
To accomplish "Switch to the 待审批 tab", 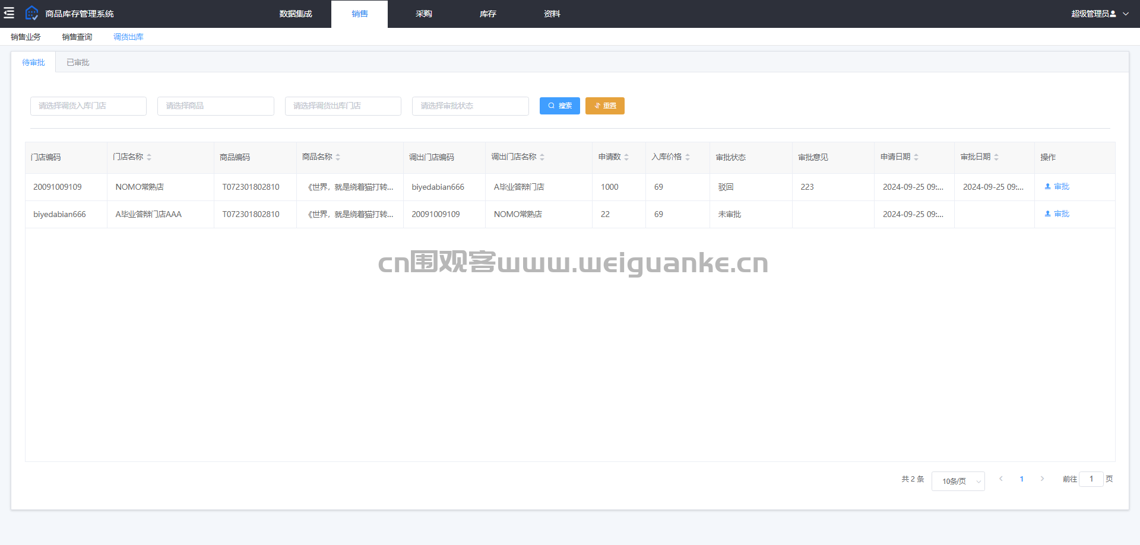I will (33, 62).
